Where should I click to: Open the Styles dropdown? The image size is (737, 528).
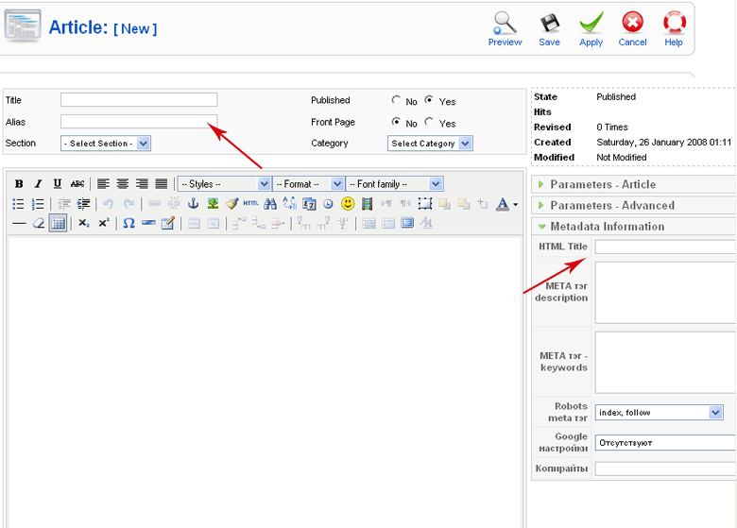coord(224,183)
